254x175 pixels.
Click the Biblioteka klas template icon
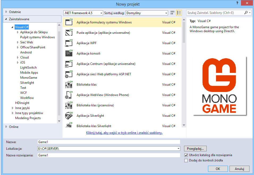(69, 84)
